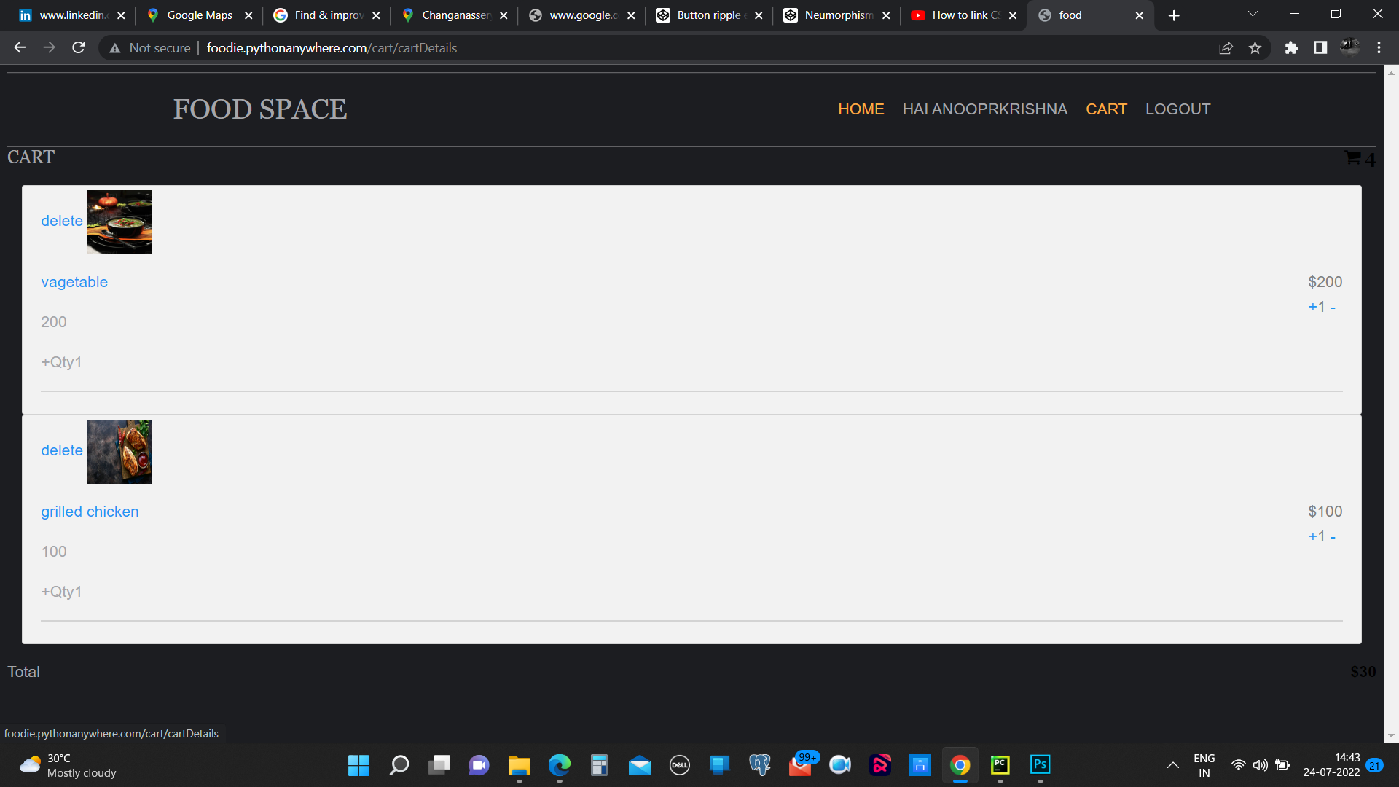Click the Not secure warning icon
1399x787 pixels.
(114, 47)
